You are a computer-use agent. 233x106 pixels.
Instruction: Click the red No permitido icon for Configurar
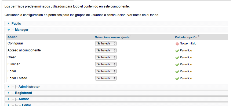pyautogui.click(x=177, y=44)
